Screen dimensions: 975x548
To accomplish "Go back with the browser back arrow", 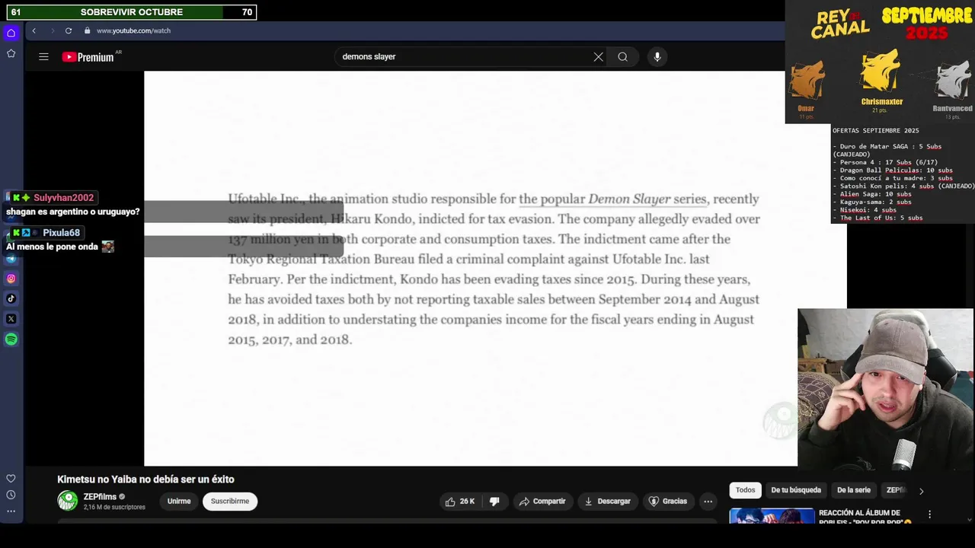I will [x=34, y=30].
